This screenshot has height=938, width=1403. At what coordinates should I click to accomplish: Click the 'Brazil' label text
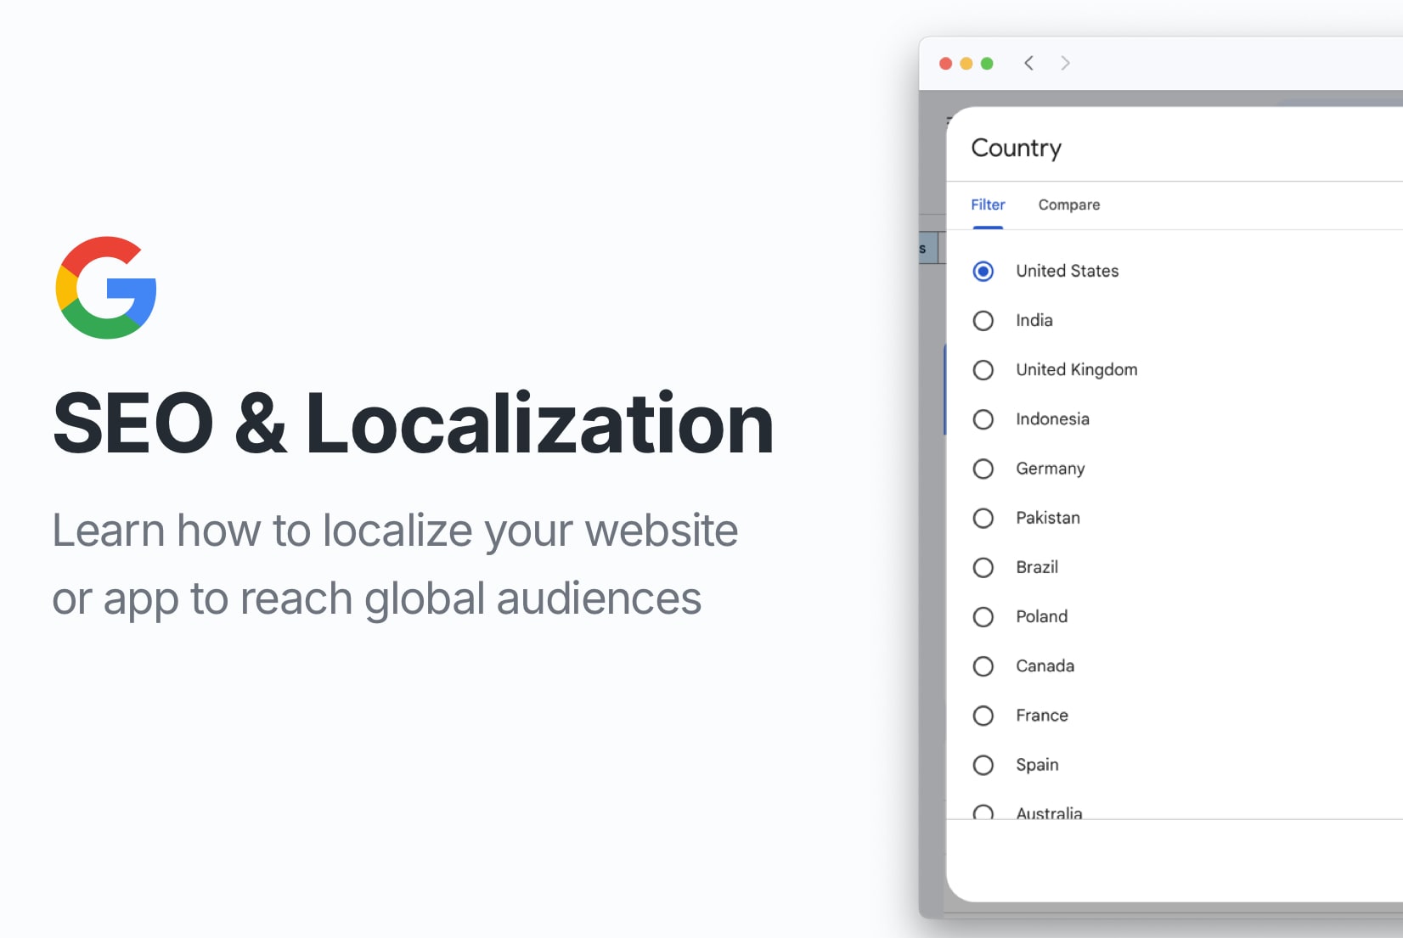[1037, 567]
